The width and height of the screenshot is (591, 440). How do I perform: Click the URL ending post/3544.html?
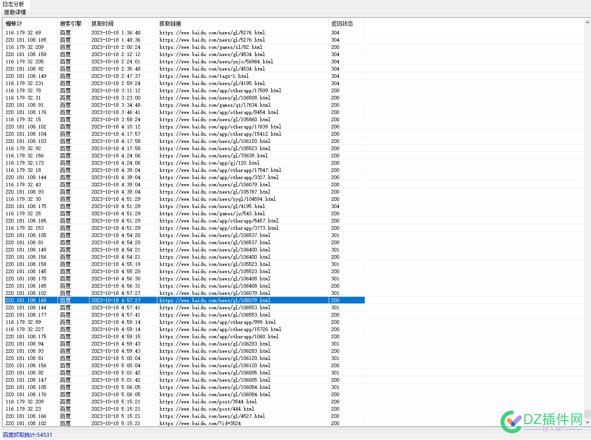(x=208, y=402)
